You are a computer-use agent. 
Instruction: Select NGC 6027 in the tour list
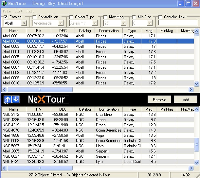pos(98,156)
